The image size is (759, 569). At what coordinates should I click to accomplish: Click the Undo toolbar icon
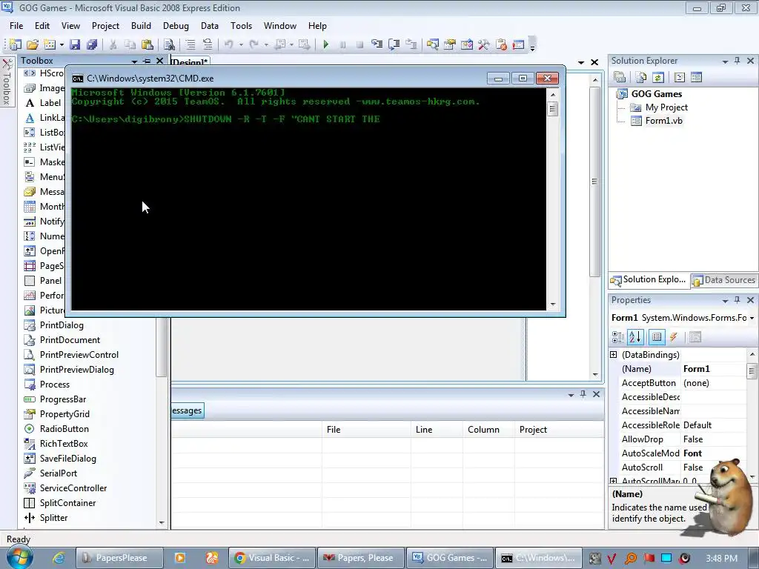(x=228, y=44)
